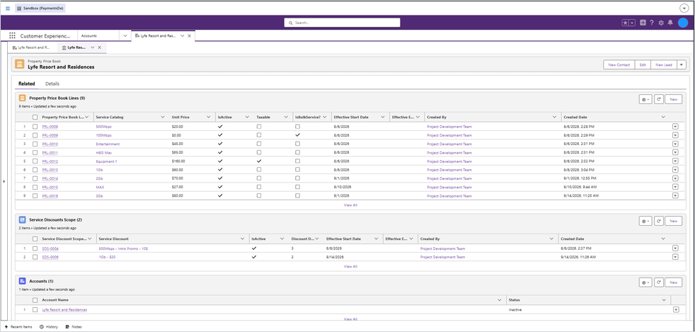Open list settings gear for Property Price Book Lines
The height and width of the screenshot is (332, 695).
645,99
